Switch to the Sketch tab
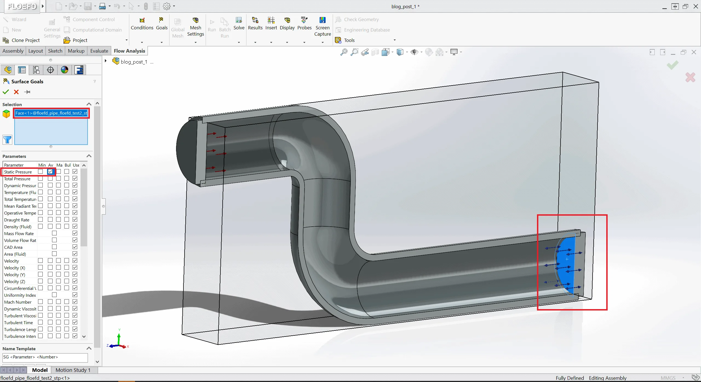The width and height of the screenshot is (701, 382). point(55,51)
